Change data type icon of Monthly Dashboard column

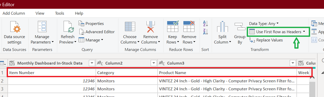pos(12,63)
